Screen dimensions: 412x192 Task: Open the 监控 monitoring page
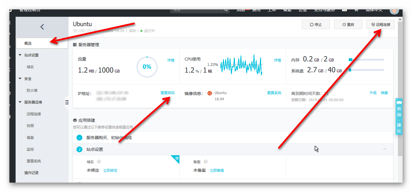click(30, 149)
